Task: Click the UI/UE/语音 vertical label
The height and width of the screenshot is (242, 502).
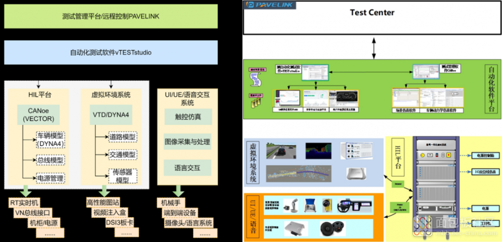Action: pyautogui.click(x=253, y=216)
